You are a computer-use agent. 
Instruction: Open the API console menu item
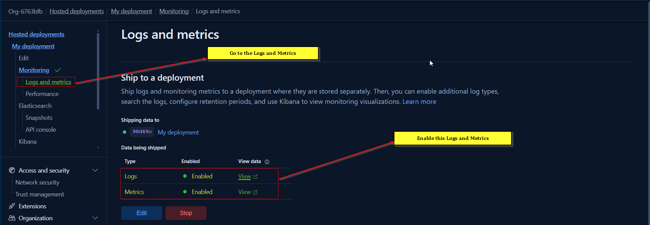41,130
